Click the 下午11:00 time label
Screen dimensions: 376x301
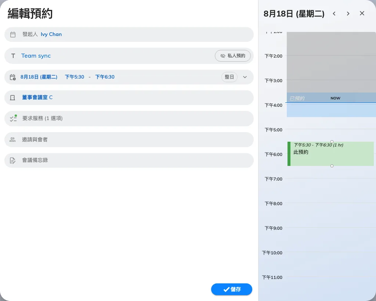coord(272,277)
